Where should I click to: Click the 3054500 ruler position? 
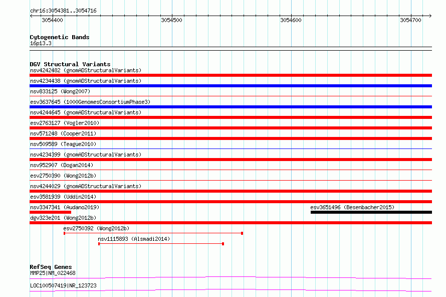click(171, 20)
